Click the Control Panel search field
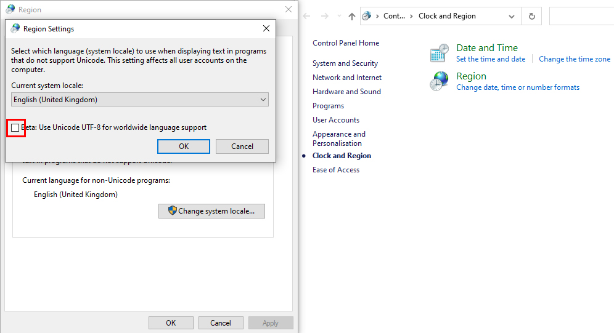Screen dimensions: 614x333 pos(581,16)
